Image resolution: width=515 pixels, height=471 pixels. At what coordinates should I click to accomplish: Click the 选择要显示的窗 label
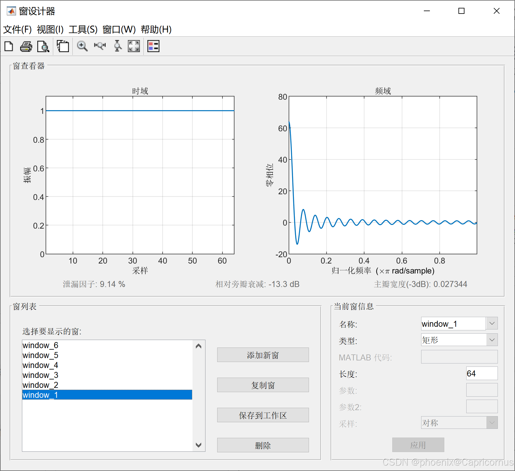[52, 332]
